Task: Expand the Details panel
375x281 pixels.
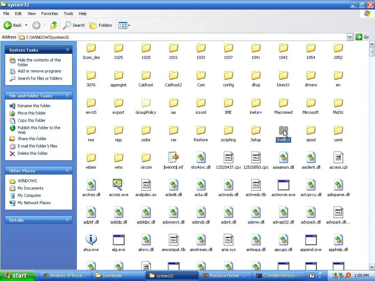Action: [67, 220]
